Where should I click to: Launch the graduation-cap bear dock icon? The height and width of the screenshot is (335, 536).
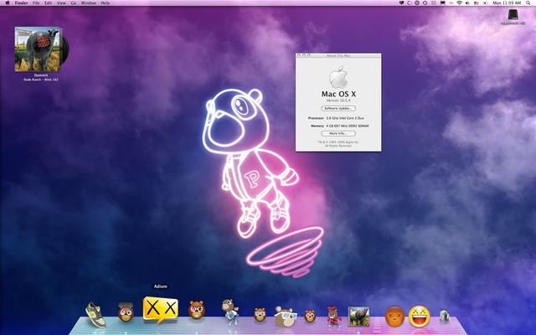(126, 312)
